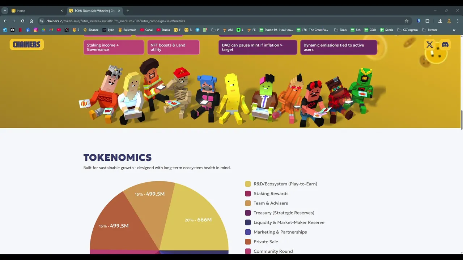Expand the P bookmark folder

(x=215, y=30)
